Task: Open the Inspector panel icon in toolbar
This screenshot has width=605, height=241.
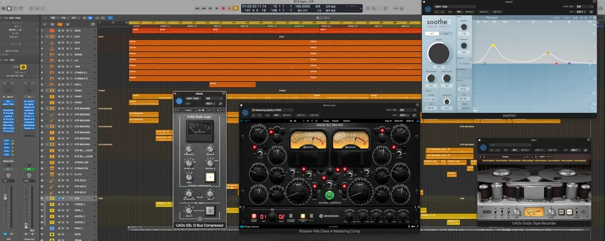Action: click(x=9, y=8)
